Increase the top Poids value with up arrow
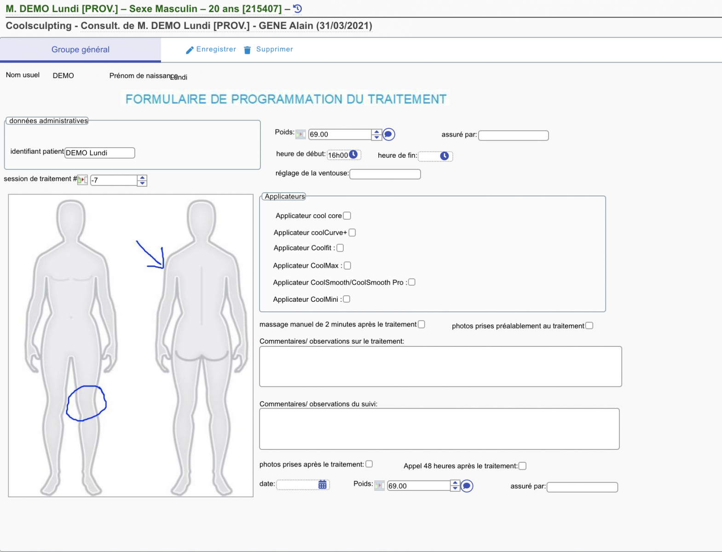This screenshot has height=552, width=722. point(376,132)
